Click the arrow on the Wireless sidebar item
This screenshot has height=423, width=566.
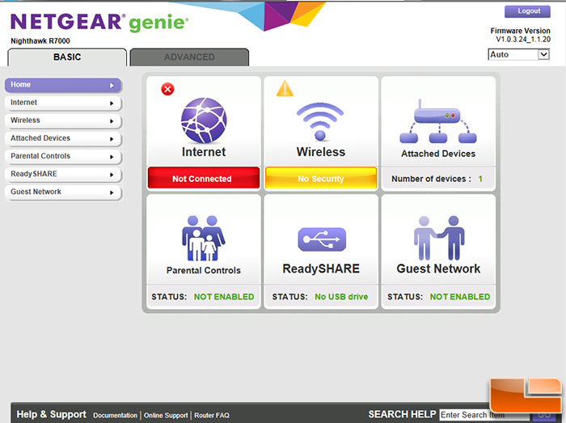click(x=112, y=121)
